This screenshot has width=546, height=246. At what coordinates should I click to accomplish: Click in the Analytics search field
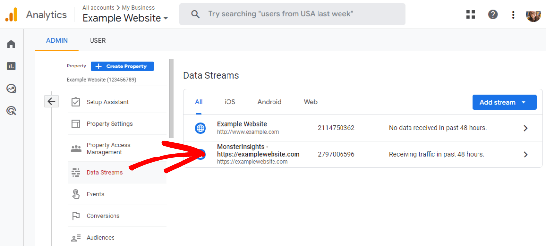[292, 14]
